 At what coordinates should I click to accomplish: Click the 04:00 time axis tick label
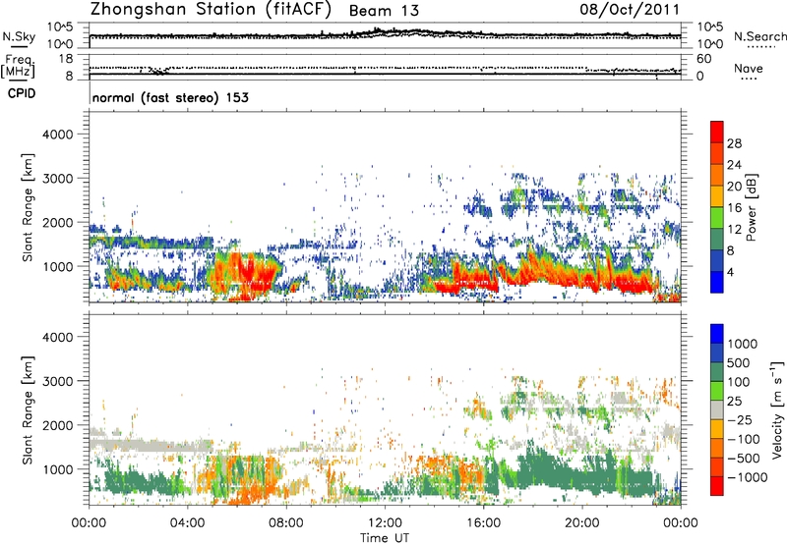pos(187,523)
